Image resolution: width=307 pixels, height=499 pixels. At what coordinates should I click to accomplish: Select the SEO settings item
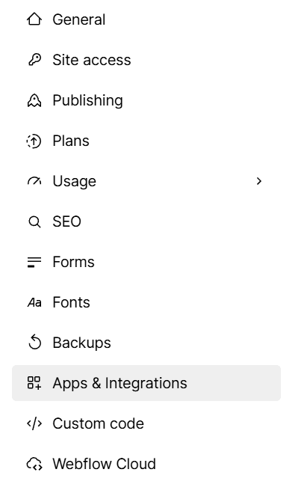(x=146, y=221)
